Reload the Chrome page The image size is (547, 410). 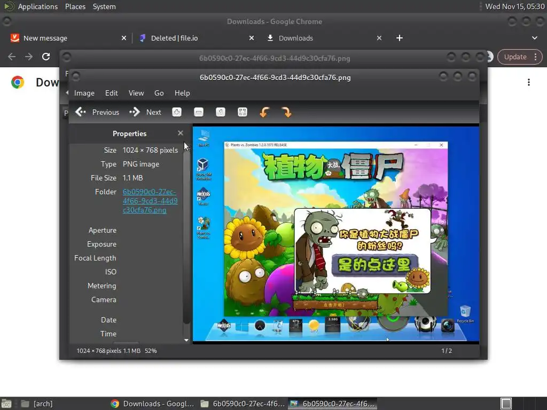coord(46,57)
